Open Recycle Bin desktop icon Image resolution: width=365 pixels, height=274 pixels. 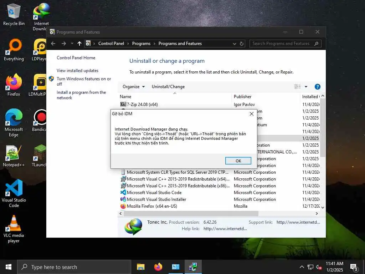[14, 15]
